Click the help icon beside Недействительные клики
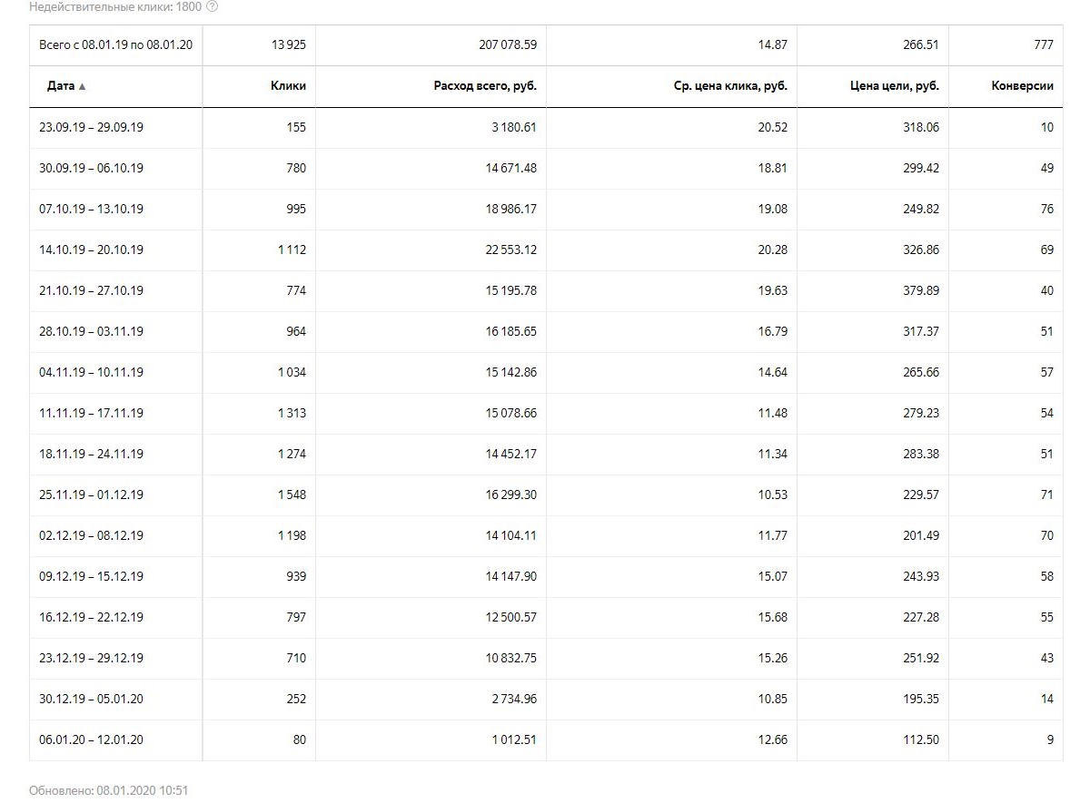This screenshot has width=1090, height=803. coord(212,6)
